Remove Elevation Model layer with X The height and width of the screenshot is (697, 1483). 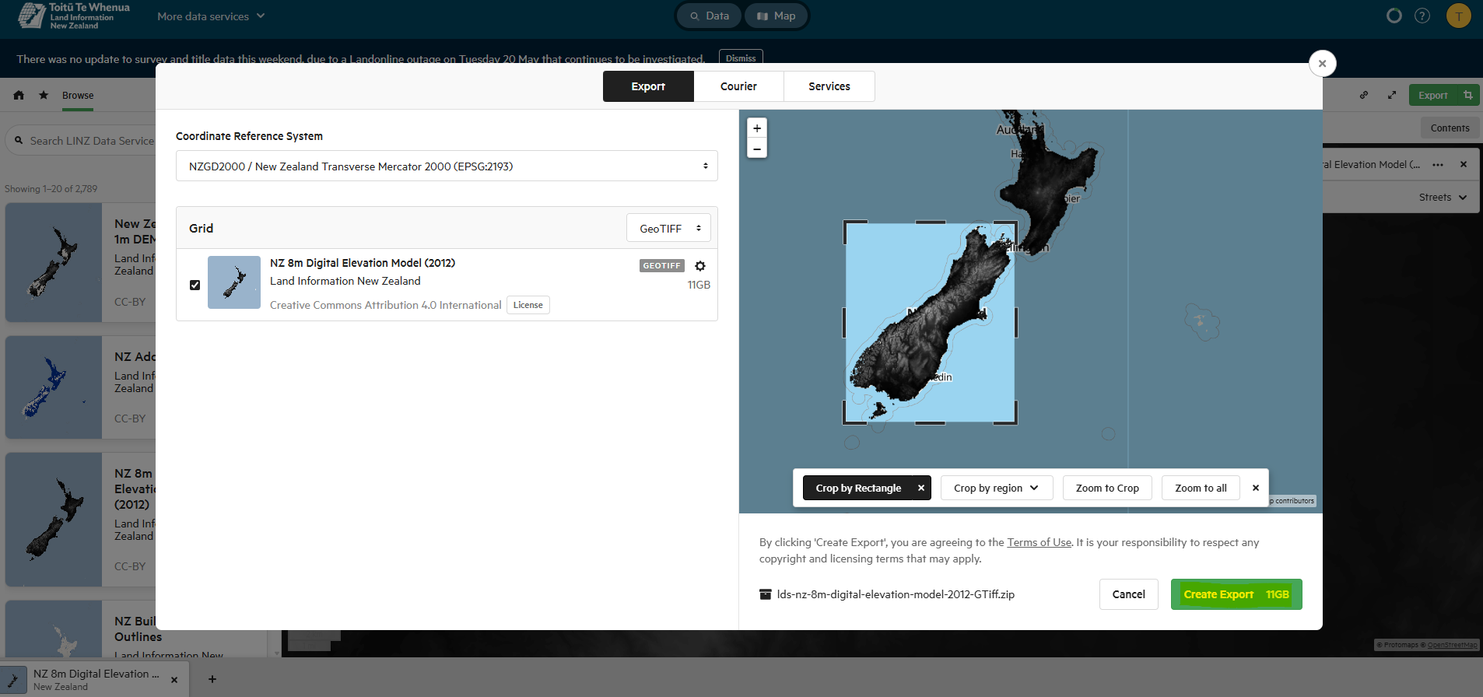click(x=1464, y=164)
